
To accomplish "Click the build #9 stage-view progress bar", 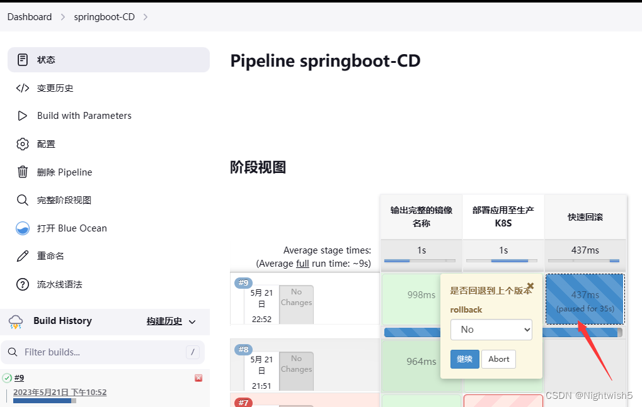I will 503,333.
